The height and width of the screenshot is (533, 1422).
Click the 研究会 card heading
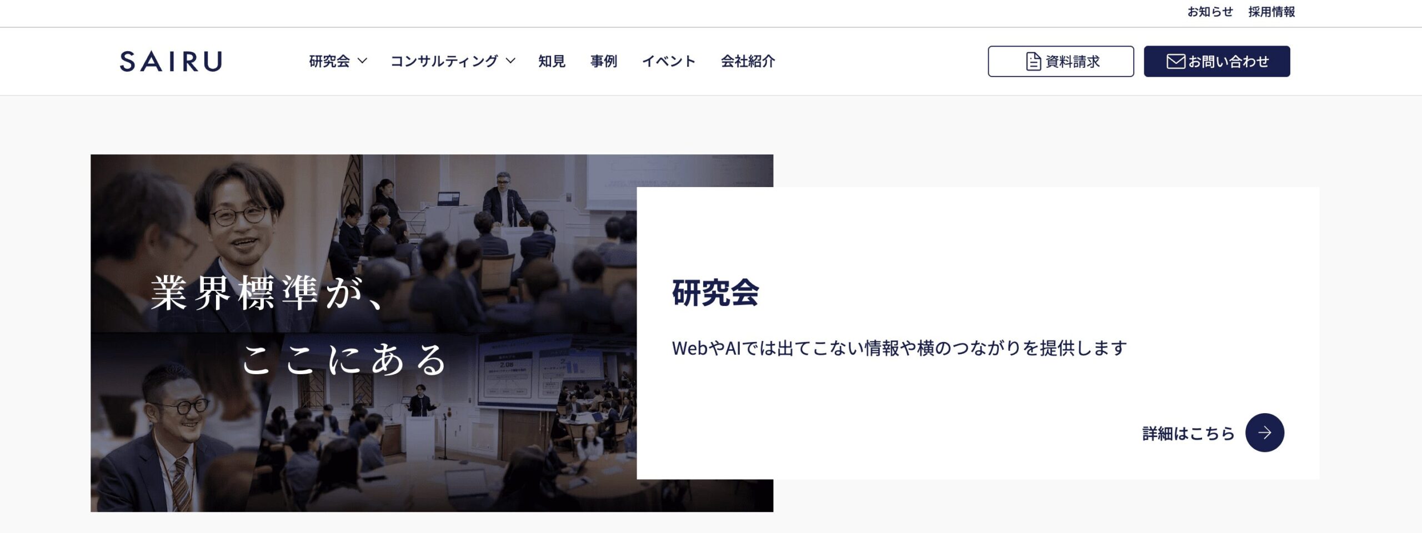tap(715, 292)
